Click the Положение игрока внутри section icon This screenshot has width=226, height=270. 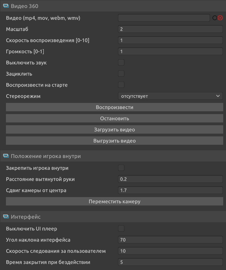[x=6, y=156]
